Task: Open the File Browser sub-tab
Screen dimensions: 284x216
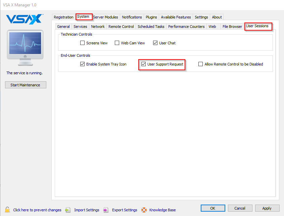Action: pos(232,27)
